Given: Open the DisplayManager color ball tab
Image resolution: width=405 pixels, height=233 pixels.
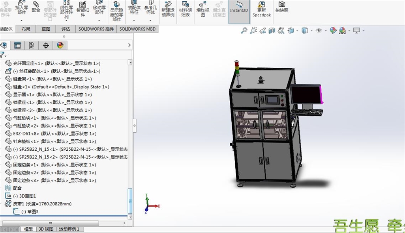Looking at the screenshot, I should 60,45.
